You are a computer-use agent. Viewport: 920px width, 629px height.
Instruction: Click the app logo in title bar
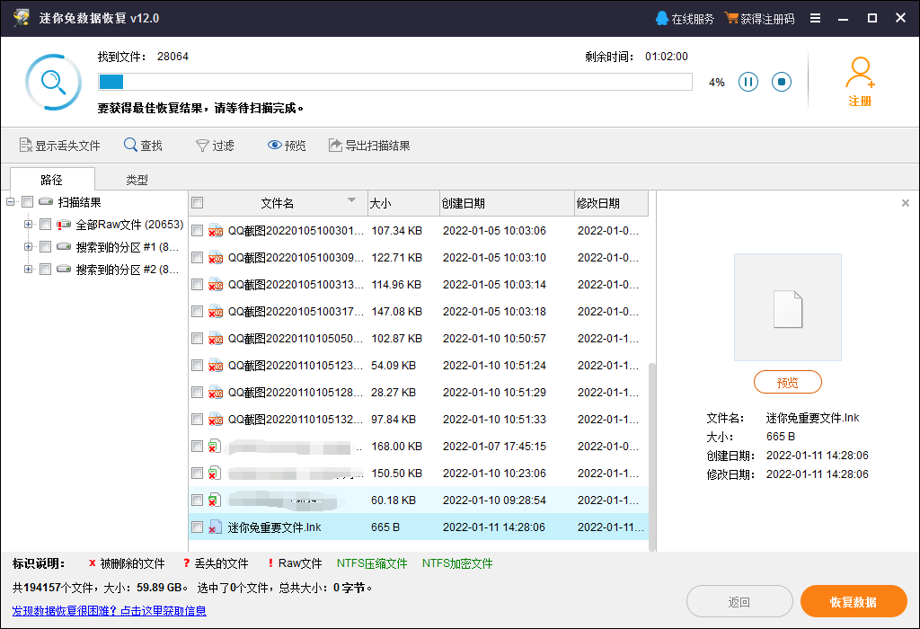(x=22, y=18)
